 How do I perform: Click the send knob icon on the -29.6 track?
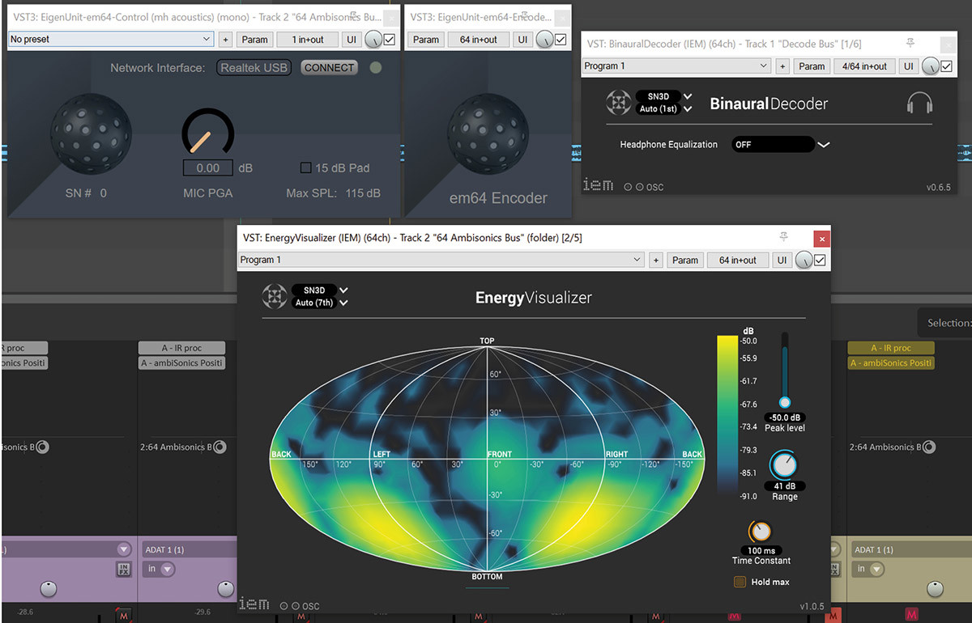[220, 447]
